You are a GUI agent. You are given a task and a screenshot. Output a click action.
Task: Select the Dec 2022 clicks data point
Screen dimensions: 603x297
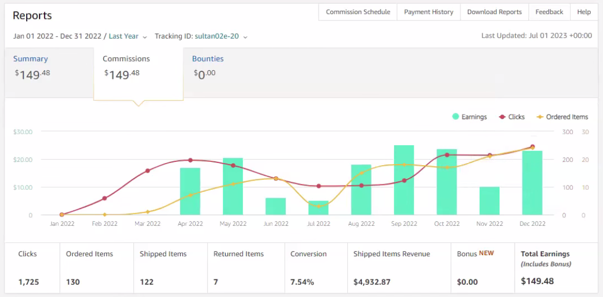(532, 146)
